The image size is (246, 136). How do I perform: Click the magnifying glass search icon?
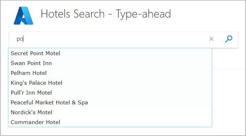(x=229, y=39)
